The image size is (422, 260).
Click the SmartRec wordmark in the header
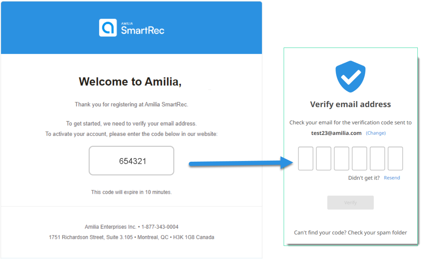[143, 30]
